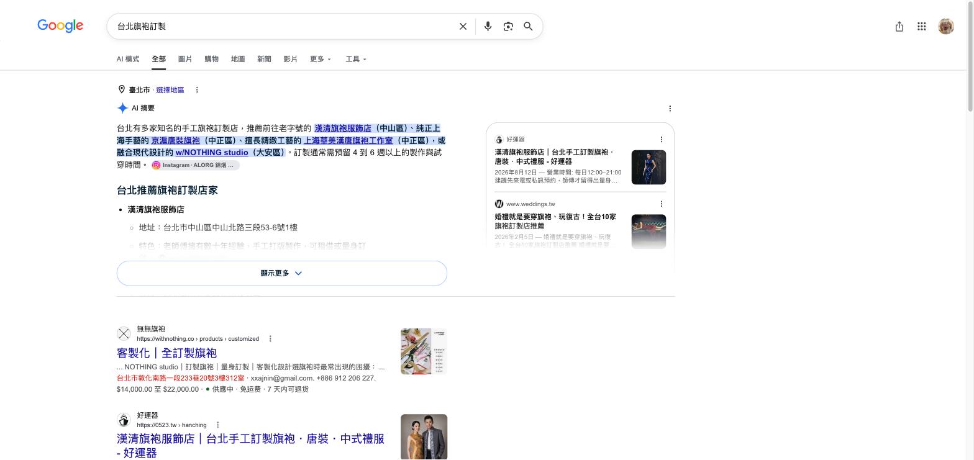Click the Google logo

[60, 26]
